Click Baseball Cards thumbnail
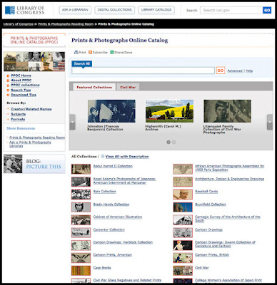This screenshot has width=277, height=285. (183, 195)
